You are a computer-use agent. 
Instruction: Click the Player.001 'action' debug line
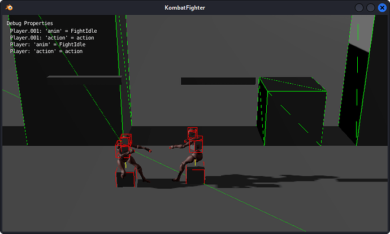coord(52,37)
